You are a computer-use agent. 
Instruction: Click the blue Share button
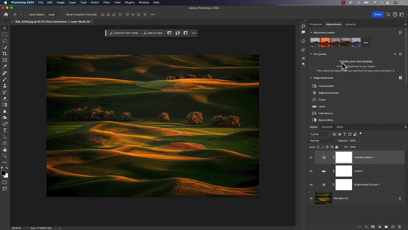coord(378,14)
